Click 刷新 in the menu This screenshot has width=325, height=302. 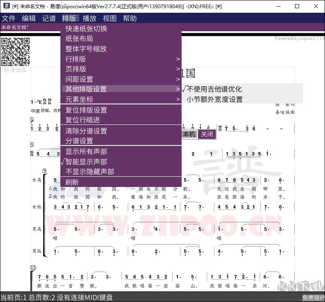(x=121, y=182)
